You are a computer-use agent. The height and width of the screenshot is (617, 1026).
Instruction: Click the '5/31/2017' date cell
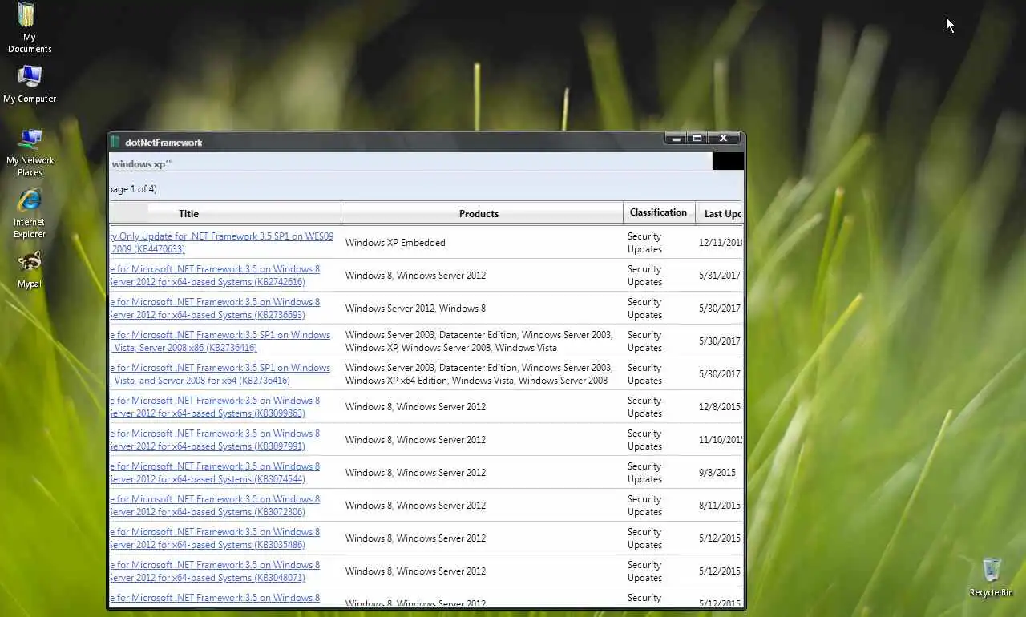pos(719,276)
